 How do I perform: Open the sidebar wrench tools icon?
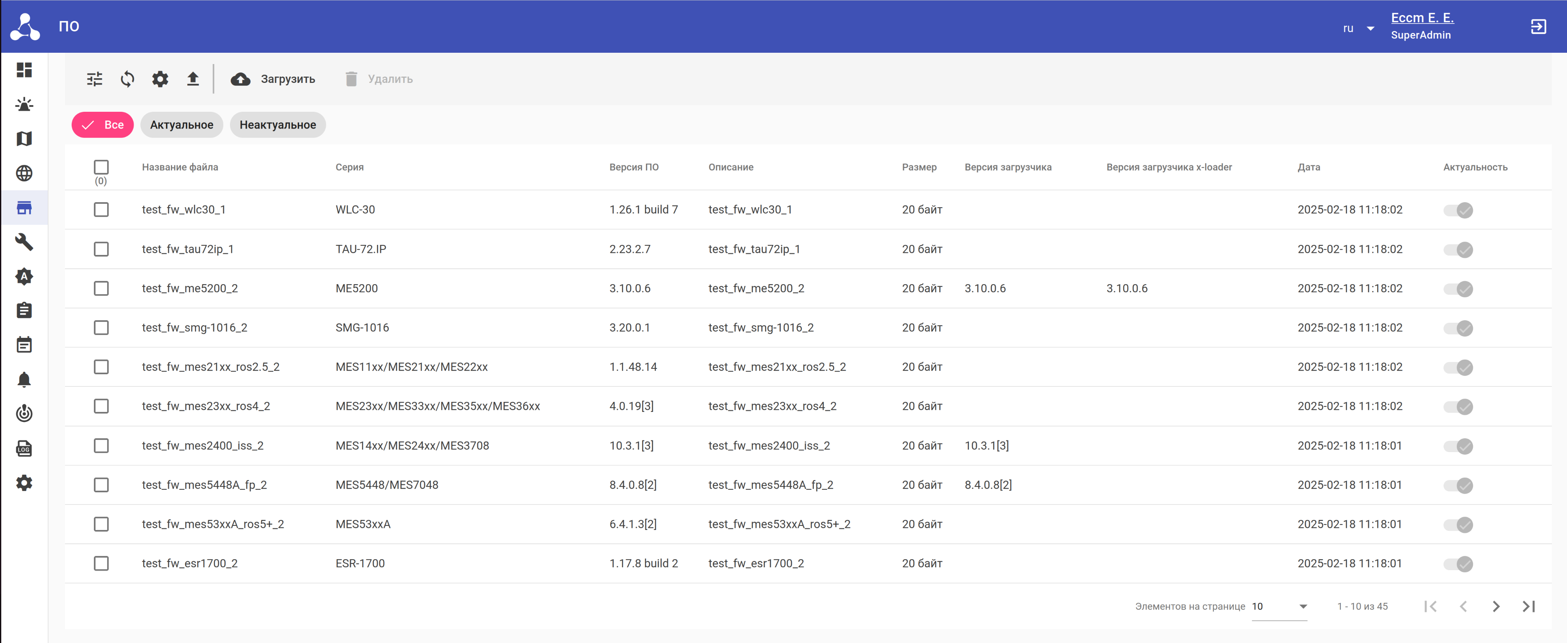[x=24, y=242]
